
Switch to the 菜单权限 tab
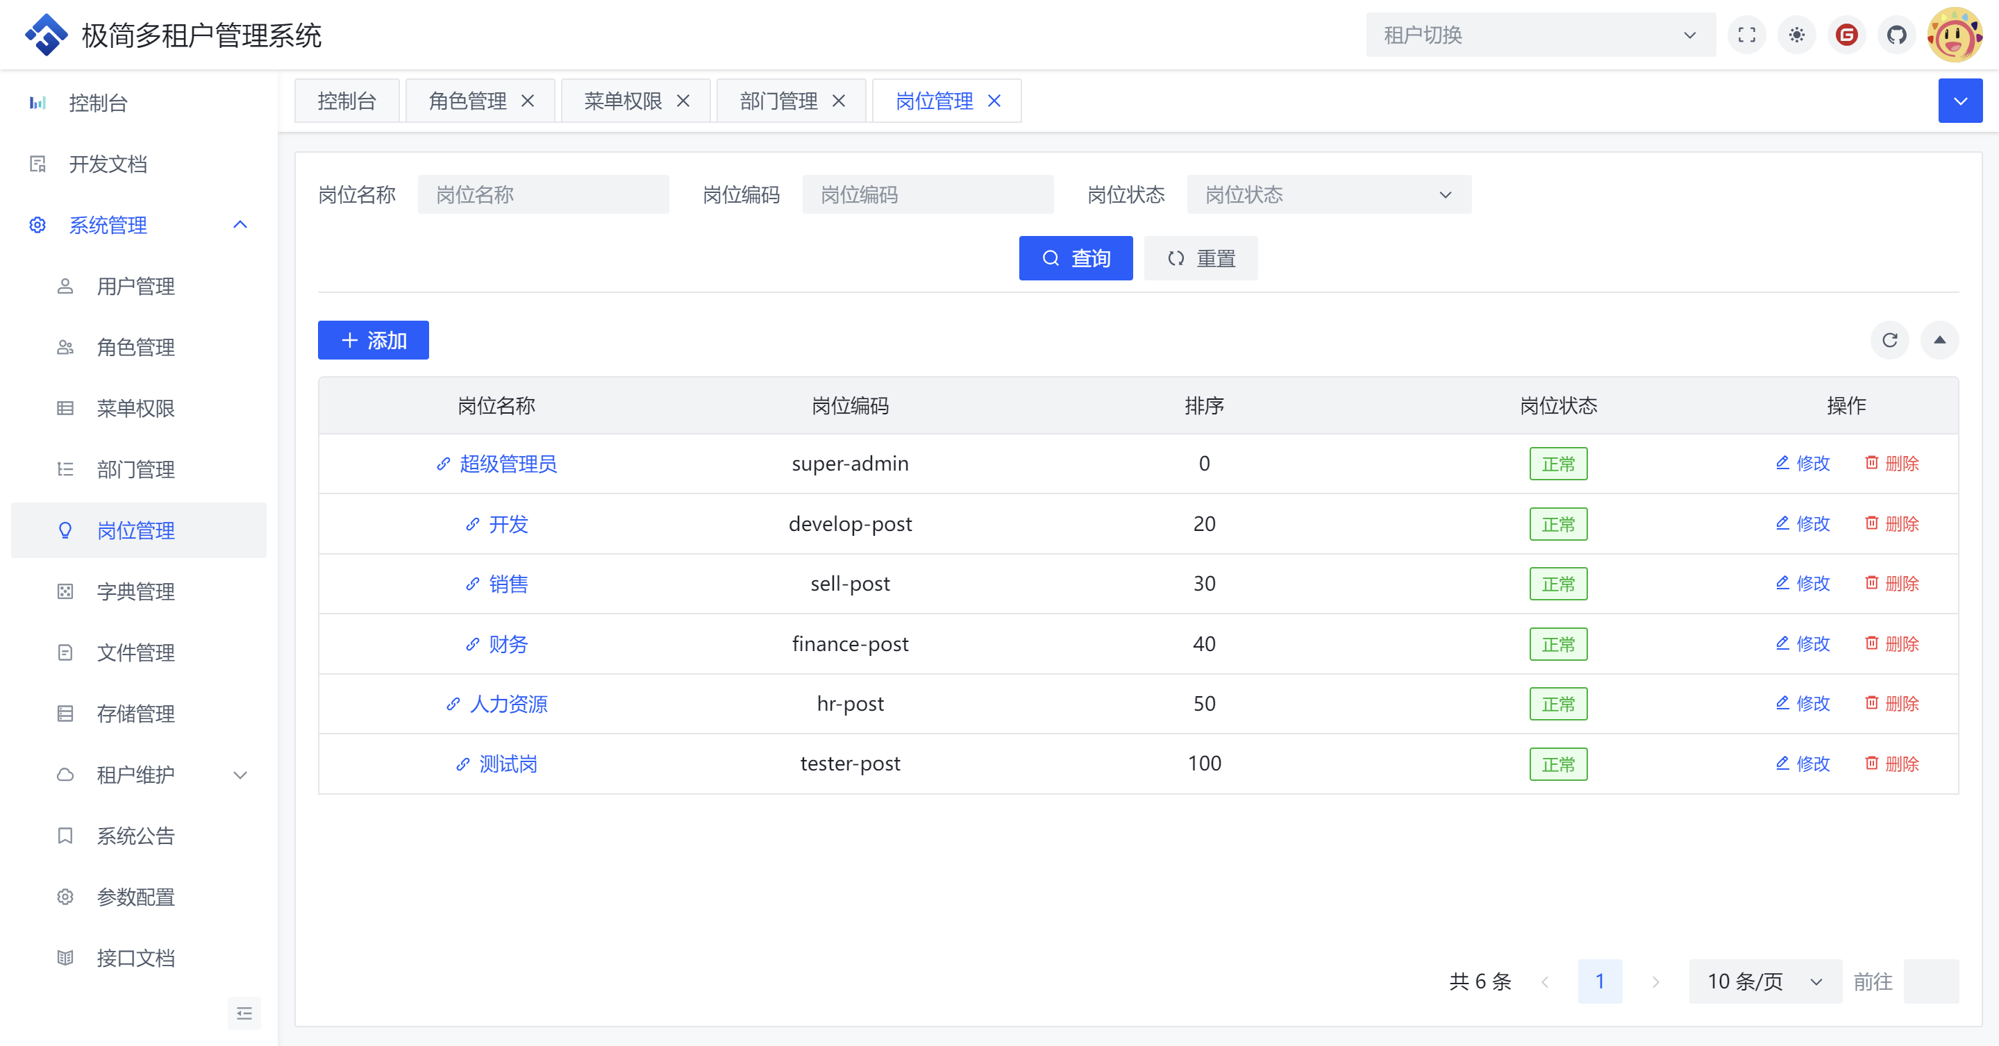(622, 101)
